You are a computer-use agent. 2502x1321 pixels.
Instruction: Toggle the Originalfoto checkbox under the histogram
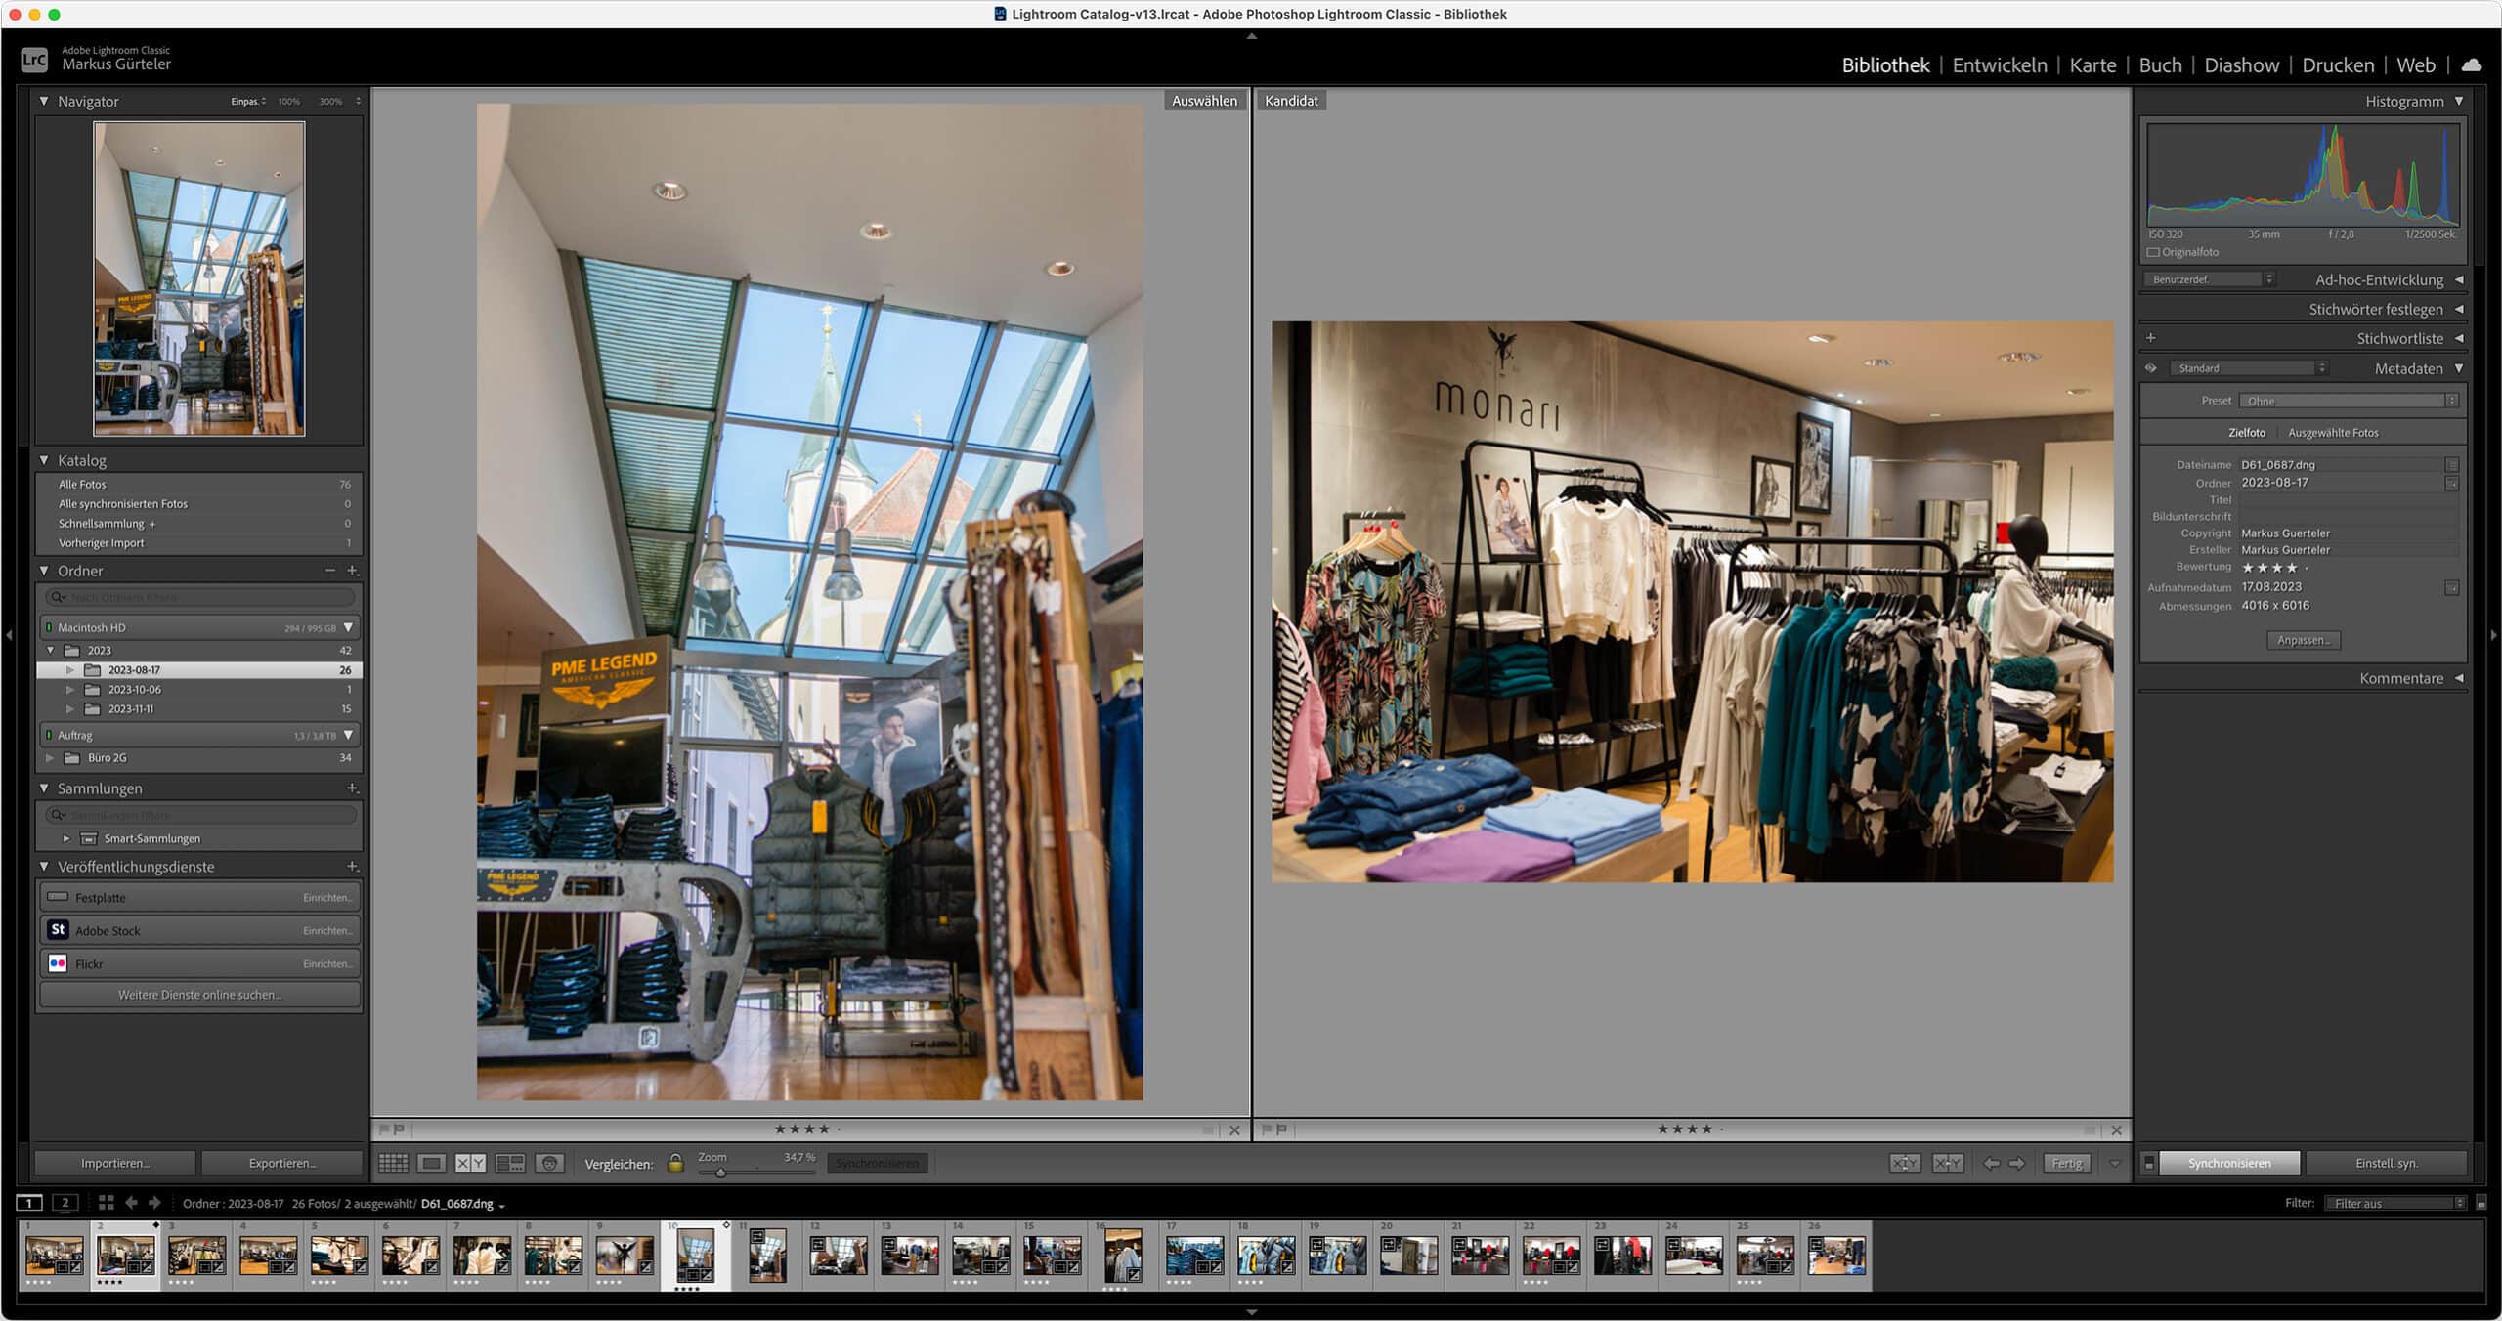[2152, 252]
